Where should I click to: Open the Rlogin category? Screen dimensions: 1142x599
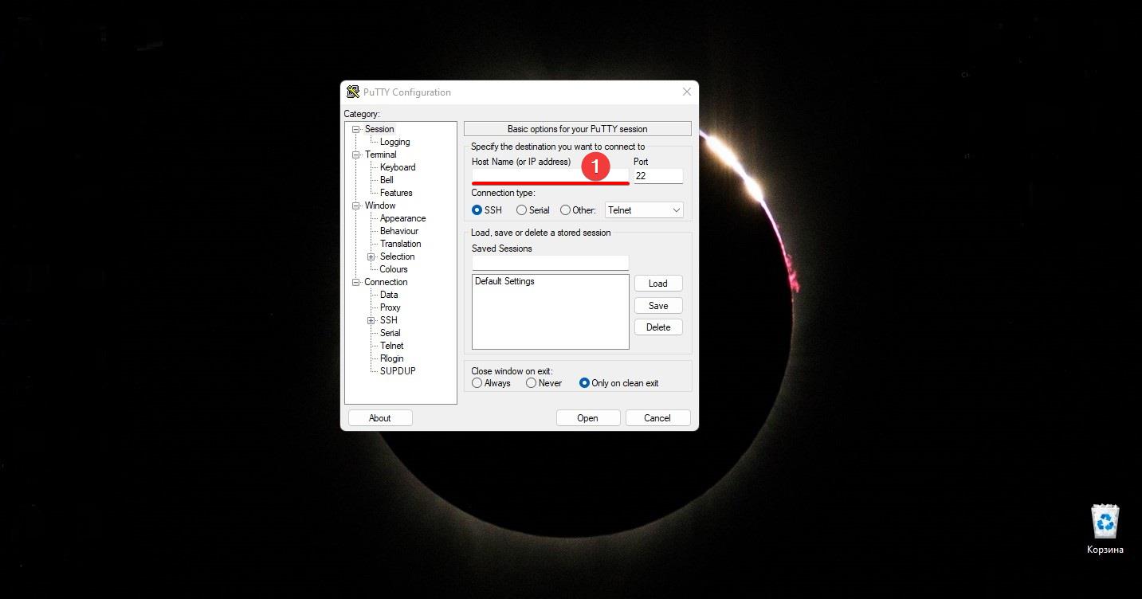tap(392, 358)
